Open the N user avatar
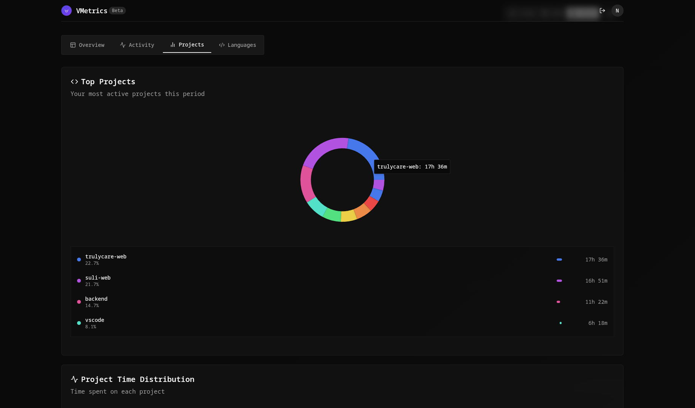695x408 pixels. click(x=617, y=11)
